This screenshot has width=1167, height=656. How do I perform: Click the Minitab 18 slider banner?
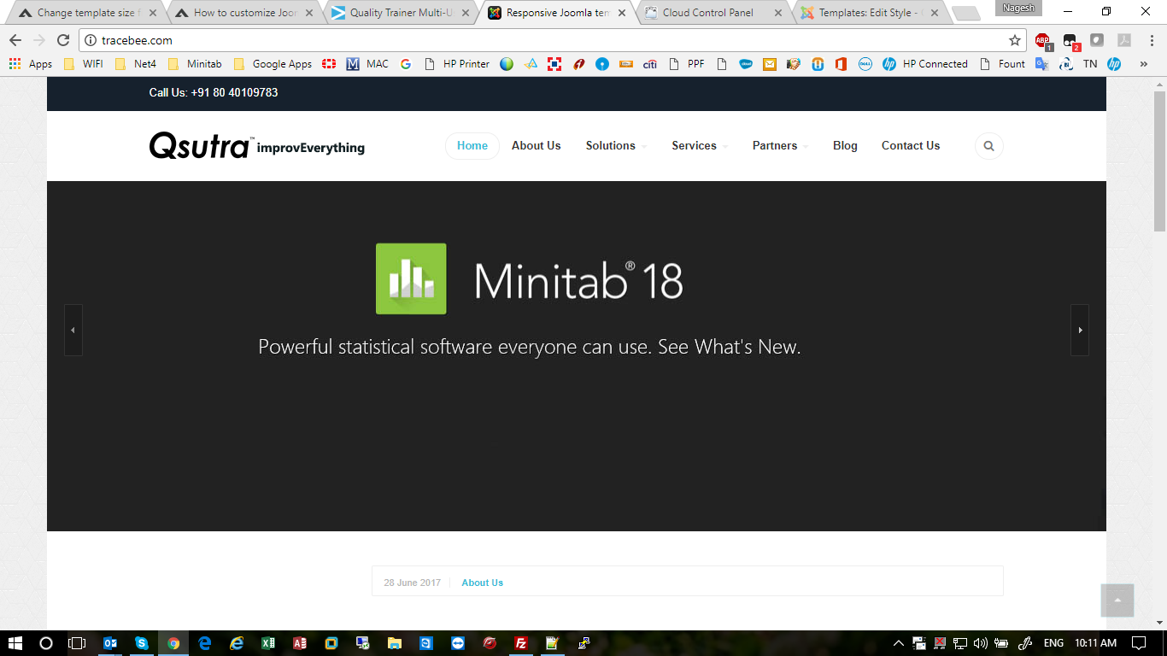577,356
